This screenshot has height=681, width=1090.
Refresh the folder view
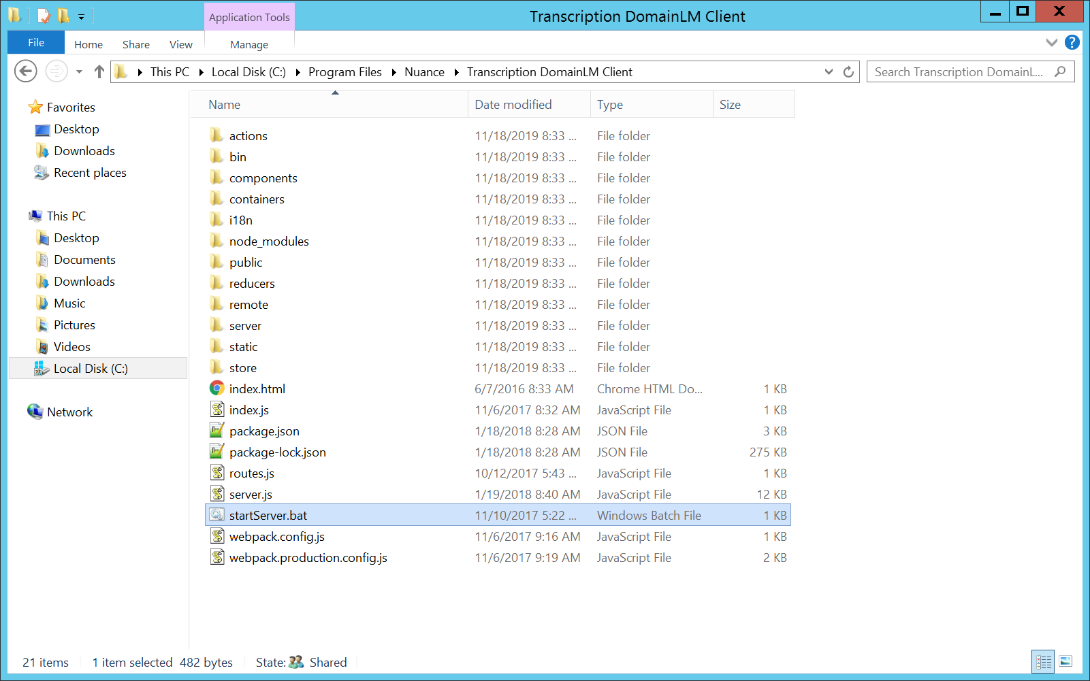(848, 71)
